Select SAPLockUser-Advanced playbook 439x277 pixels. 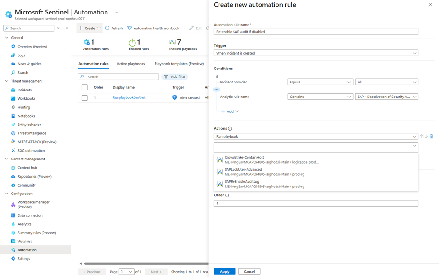[316, 172]
